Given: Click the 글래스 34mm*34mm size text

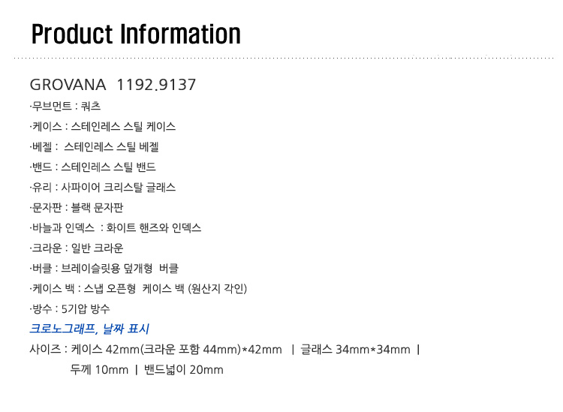Looking at the screenshot, I should pos(355,349).
